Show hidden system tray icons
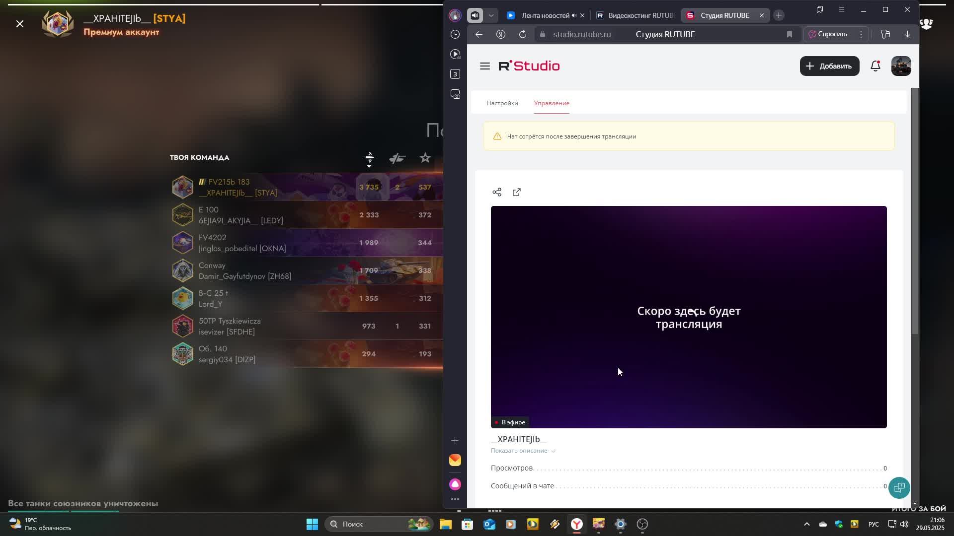Image resolution: width=954 pixels, height=536 pixels. point(806,524)
